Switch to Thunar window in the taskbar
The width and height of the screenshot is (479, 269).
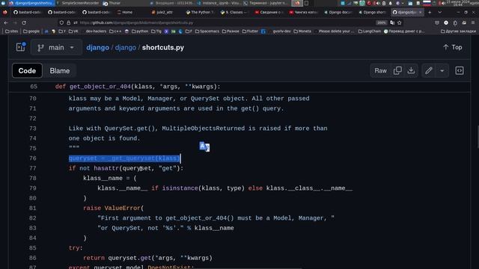click(x=112, y=3)
